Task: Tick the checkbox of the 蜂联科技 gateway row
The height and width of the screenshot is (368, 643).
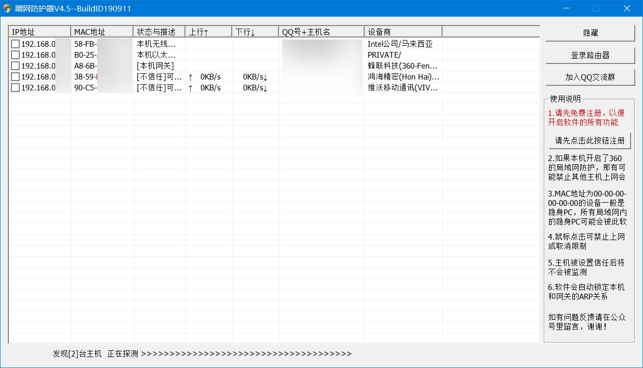Action: (x=16, y=66)
